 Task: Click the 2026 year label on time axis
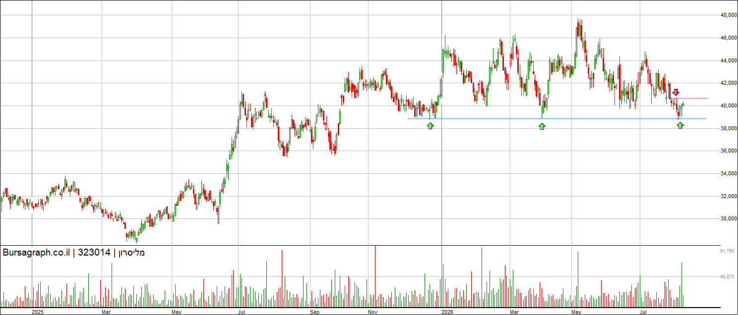[x=447, y=312]
